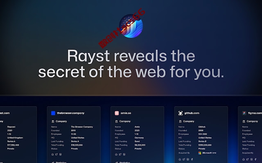The height and width of the screenshot is (163, 262).
Task: Open homepage icon in github.com card
Action: [180, 159]
